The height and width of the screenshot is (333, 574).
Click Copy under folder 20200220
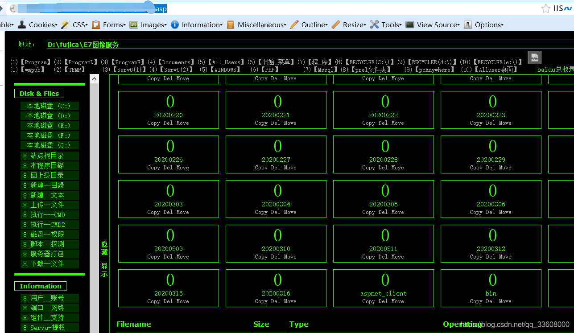click(x=154, y=123)
